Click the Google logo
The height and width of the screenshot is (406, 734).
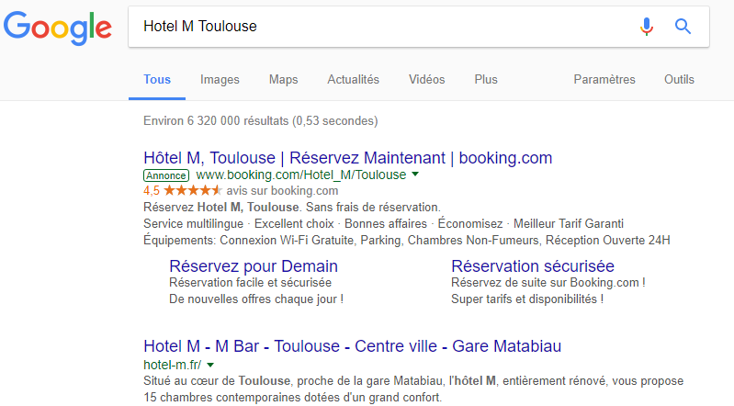58,28
